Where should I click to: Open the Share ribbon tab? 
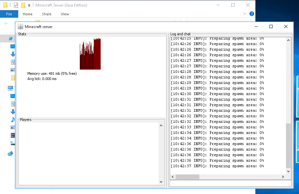tap(47, 14)
